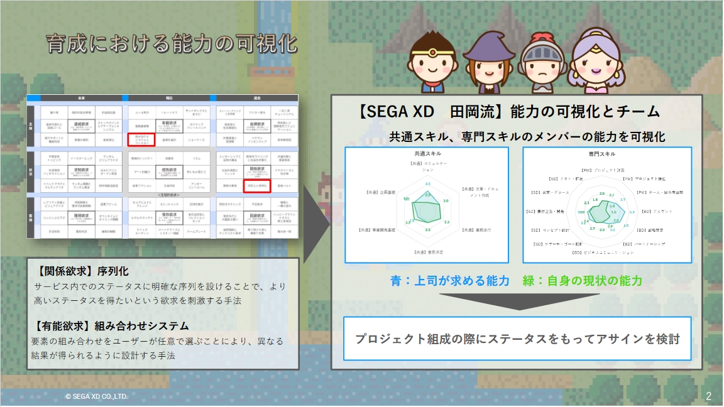This screenshot has height=407, width=724.
Task: Pick the 獲得欲求 cell in the matrix
Action: coord(81,217)
